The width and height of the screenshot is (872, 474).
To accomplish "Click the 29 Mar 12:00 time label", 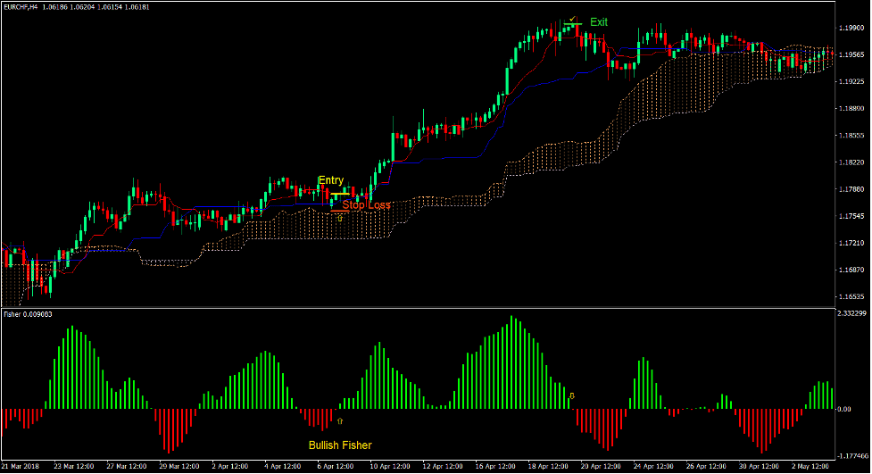I will click(179, 466).
